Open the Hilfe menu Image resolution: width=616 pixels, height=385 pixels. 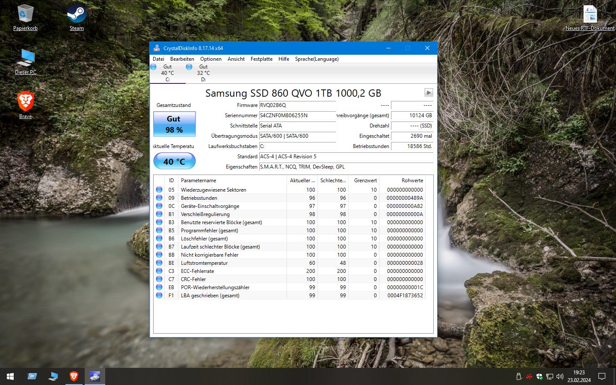(284, 59)
